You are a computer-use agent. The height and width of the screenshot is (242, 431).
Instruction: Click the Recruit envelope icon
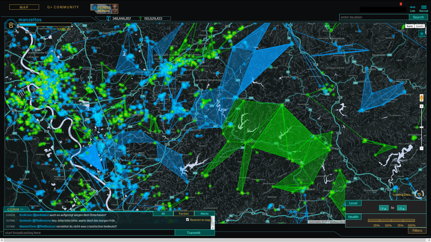pos(423,7)
